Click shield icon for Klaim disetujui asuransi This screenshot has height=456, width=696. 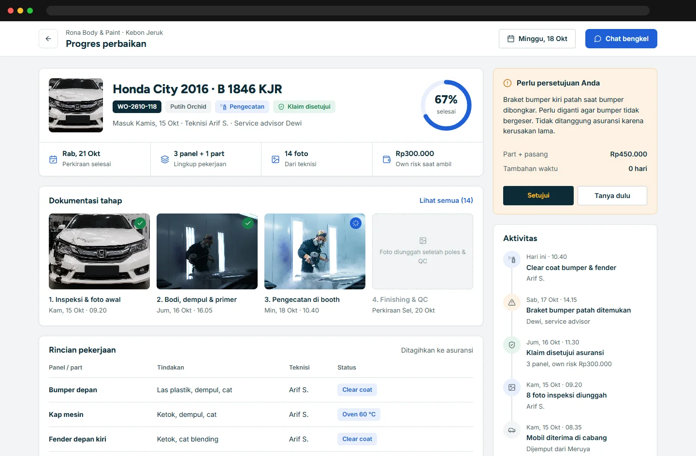click(512, 345)
